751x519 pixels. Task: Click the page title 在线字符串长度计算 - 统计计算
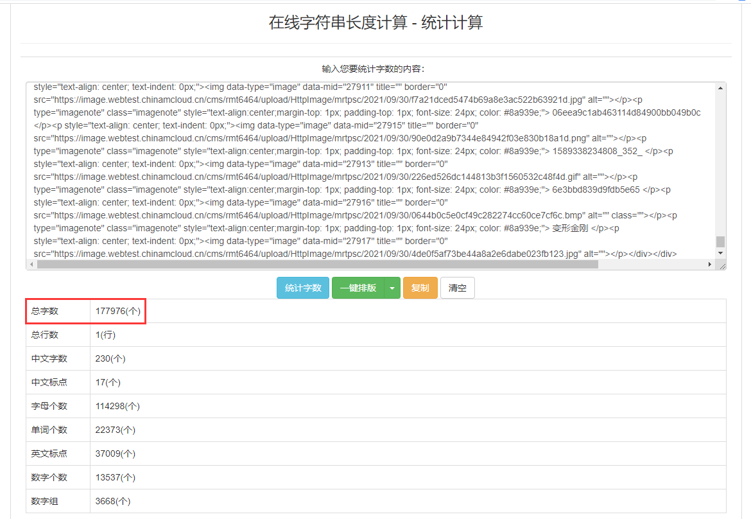(376, 22)
